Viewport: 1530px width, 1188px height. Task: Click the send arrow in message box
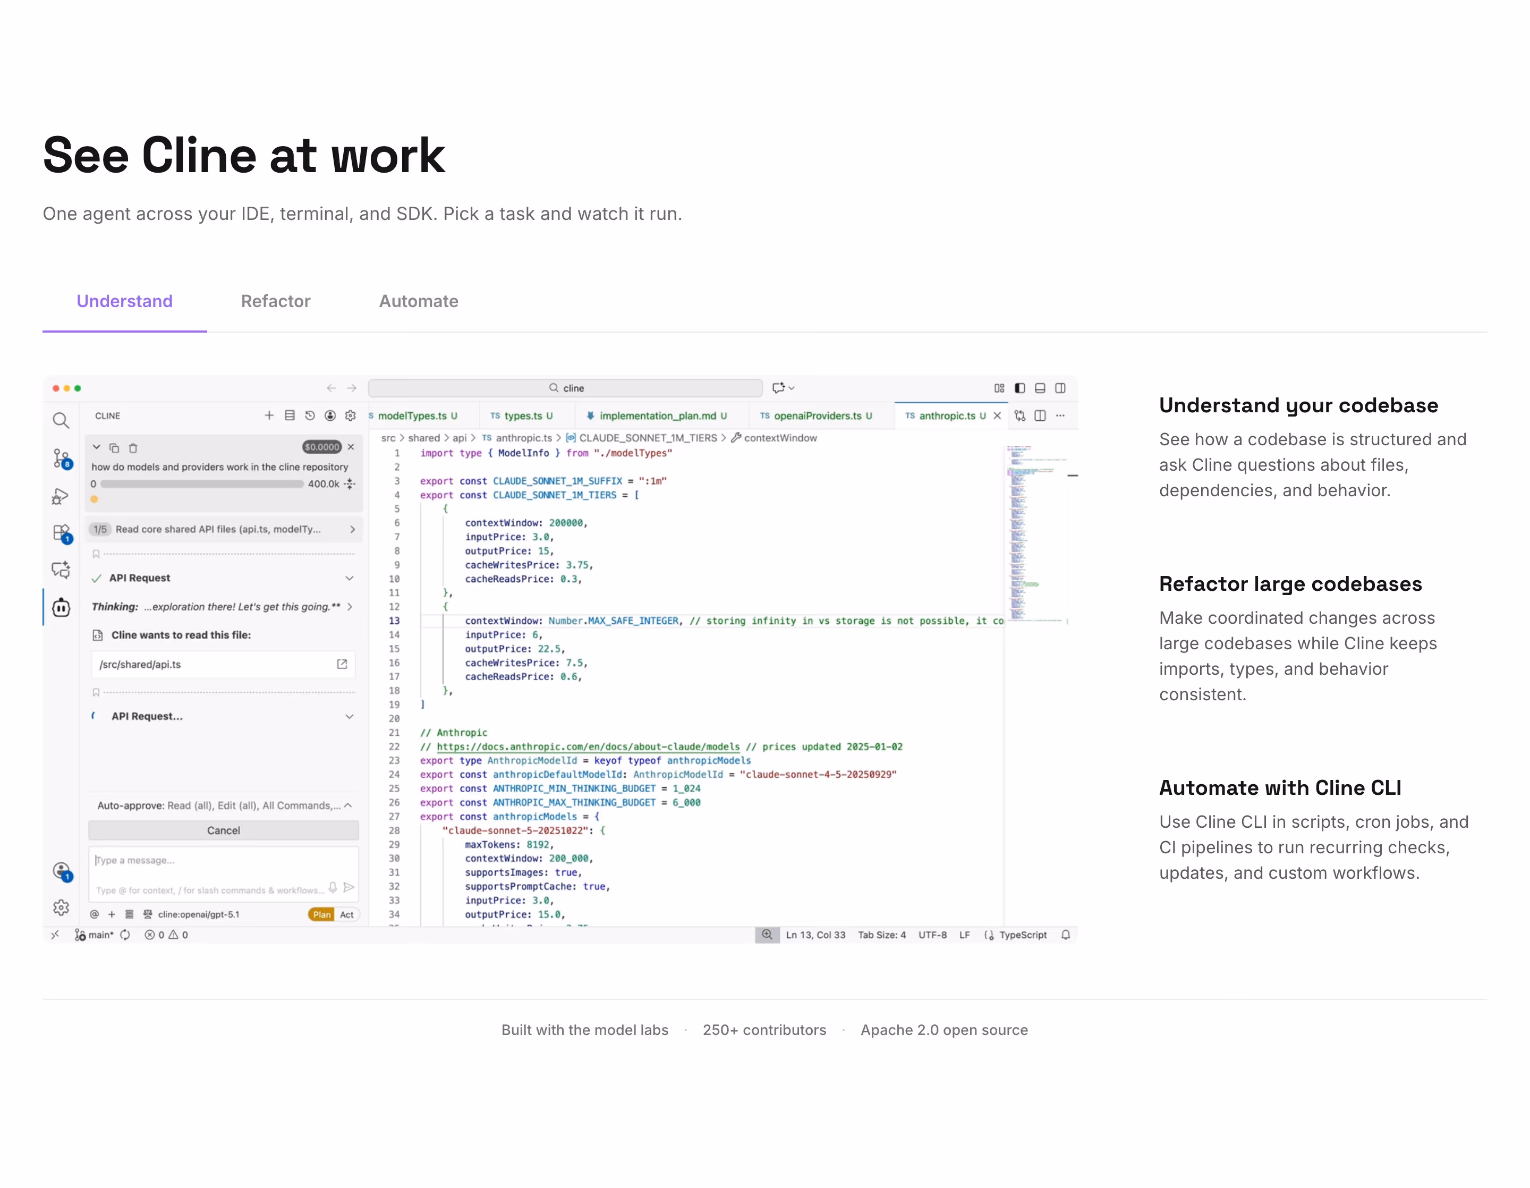[349, 887]
